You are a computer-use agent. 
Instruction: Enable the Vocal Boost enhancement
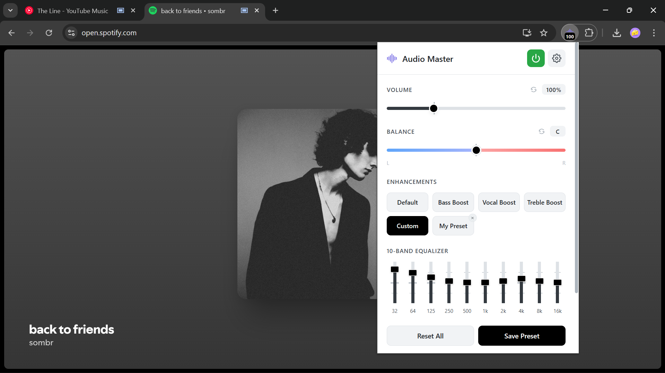click(499, 203)
